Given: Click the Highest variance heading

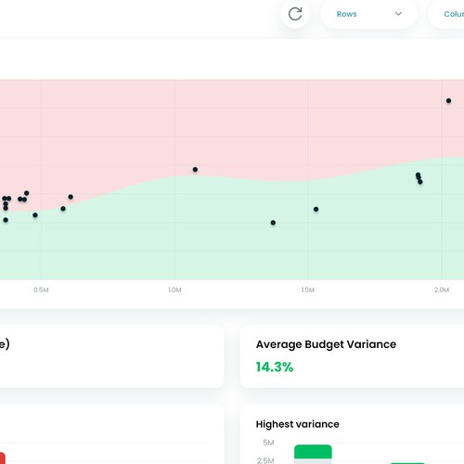Looking at the screenshot, I should click(x=298, y=424).
